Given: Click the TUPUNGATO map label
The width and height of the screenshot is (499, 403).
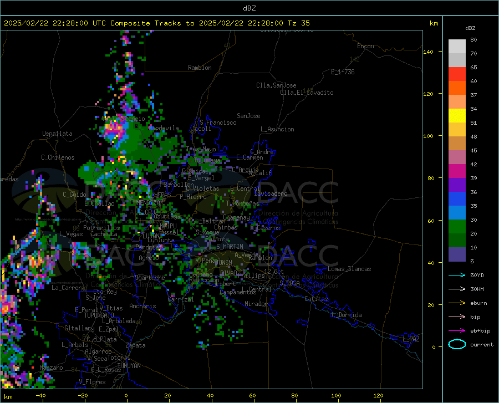Looking at the screenshot, I should coord(99,315).
